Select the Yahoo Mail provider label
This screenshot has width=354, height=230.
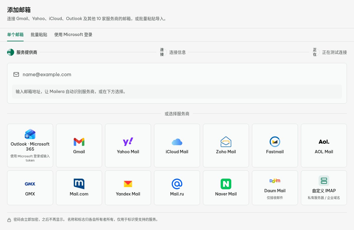[128, 152]
